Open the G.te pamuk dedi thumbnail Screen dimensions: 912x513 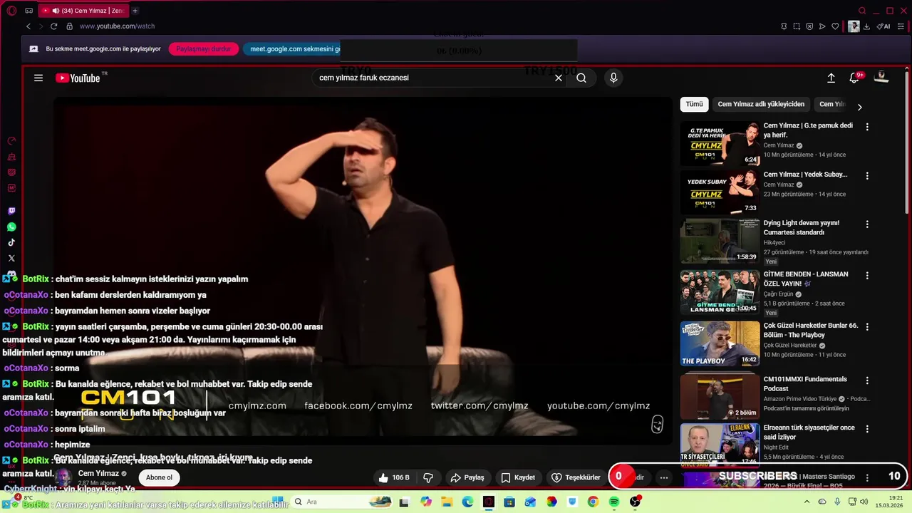(x=720, y=143)
